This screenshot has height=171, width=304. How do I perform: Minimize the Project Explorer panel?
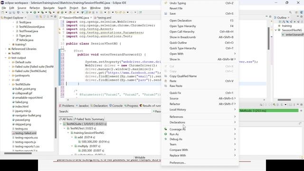click(x=52, y=17)
